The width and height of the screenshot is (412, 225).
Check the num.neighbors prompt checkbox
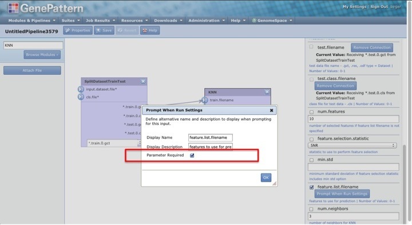click(311, 209)
